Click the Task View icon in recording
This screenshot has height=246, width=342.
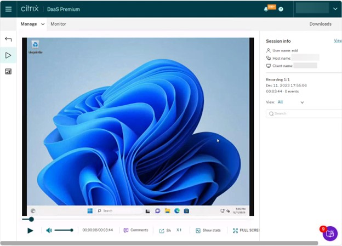coord(147,211)
